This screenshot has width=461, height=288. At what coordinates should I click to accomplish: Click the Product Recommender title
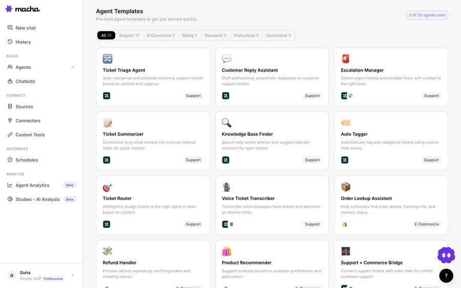pos(246,263)
